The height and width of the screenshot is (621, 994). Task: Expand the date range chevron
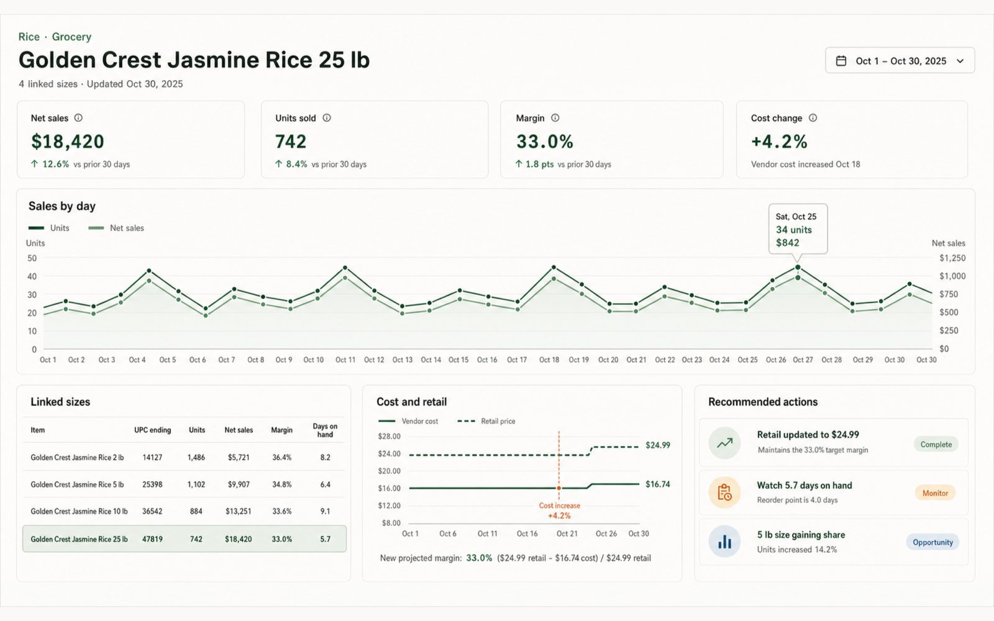960,61
